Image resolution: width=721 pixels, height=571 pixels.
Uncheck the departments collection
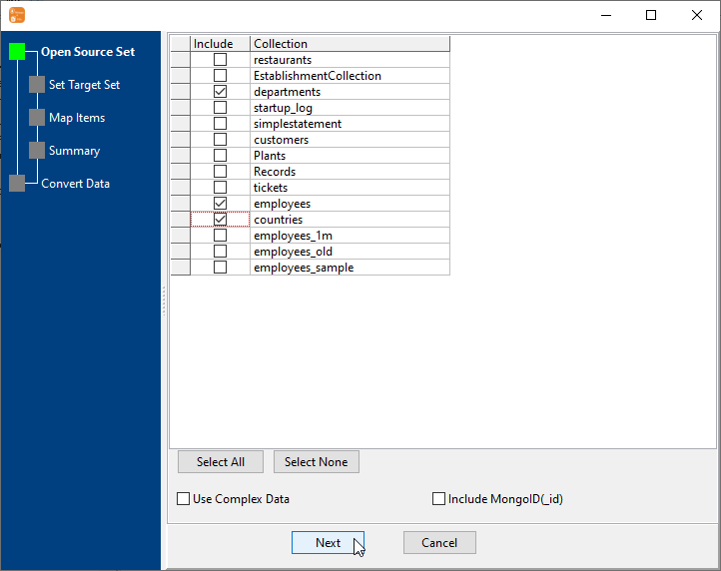point(220,92)
